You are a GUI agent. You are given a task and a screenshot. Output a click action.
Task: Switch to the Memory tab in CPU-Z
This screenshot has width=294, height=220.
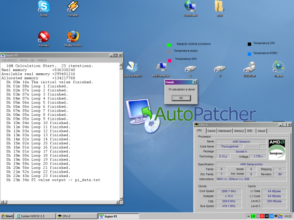pos(239,131)
